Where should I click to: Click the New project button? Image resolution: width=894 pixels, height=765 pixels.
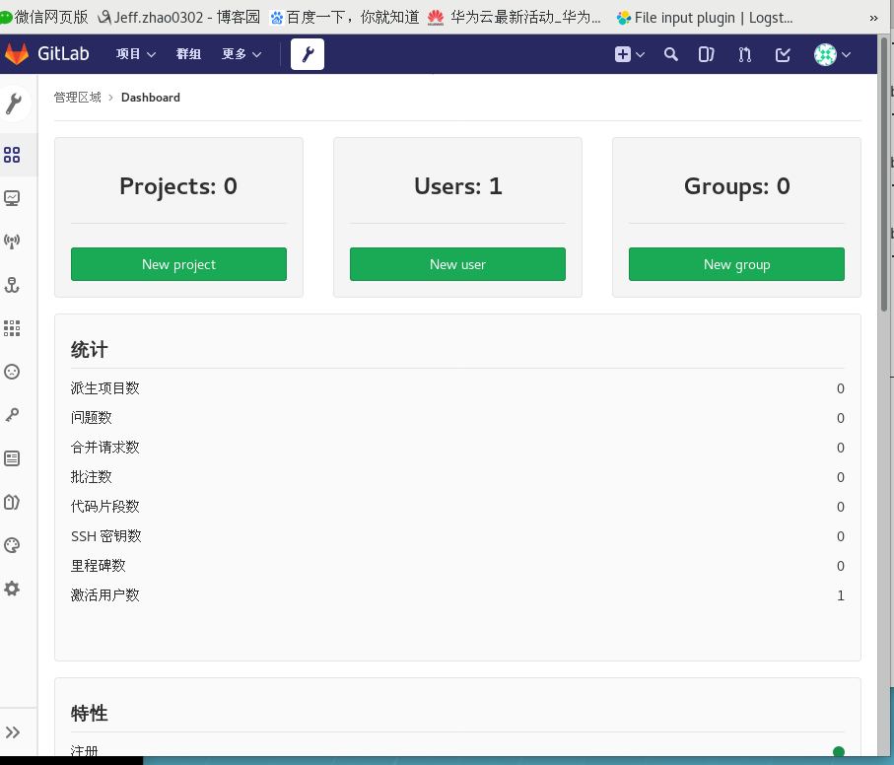178,264
